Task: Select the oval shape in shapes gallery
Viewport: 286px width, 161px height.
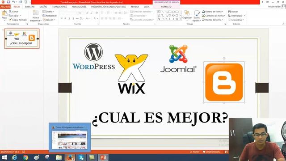Action: pos(173,12)
